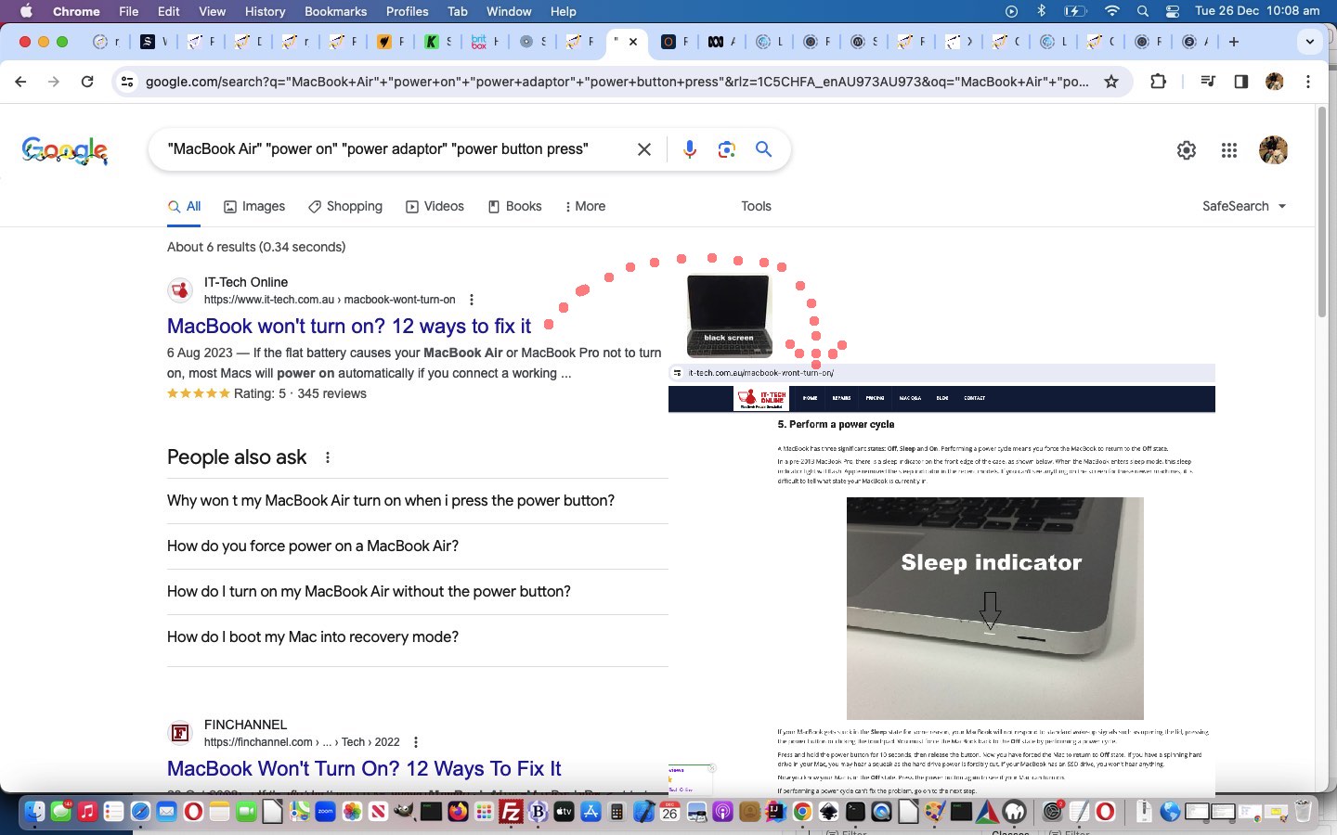Viewport: 1337px width, 835px height.
Task: Open Wi-Fi status menu
Action: click(1112, 11)
